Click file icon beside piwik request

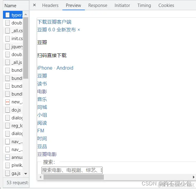[8, 165]
